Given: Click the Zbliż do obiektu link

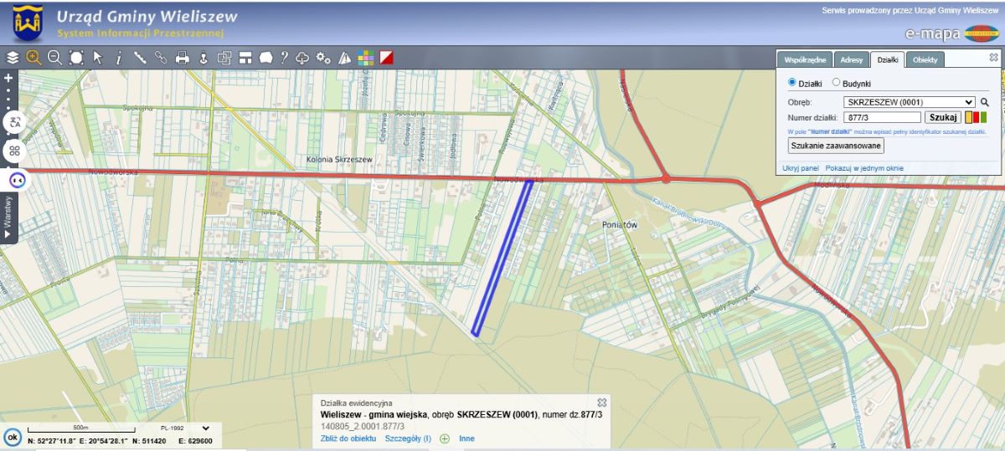Looking at the screenshot, I should click(348, 438).
